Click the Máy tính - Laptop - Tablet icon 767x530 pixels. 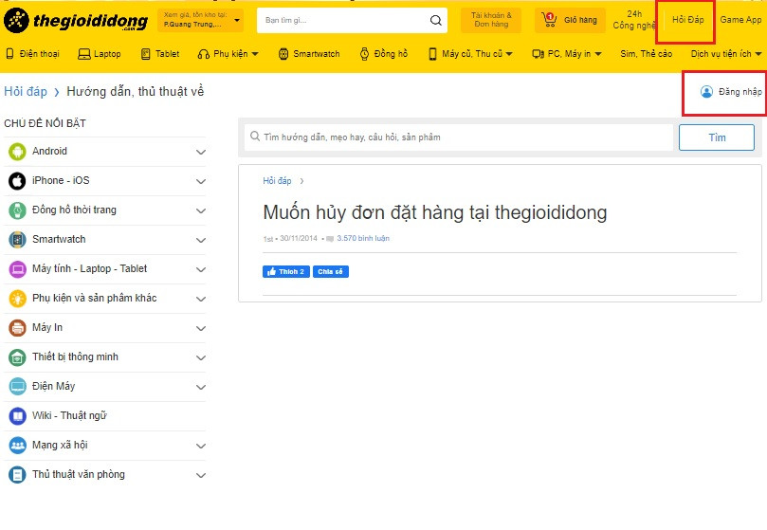(17, 269)
